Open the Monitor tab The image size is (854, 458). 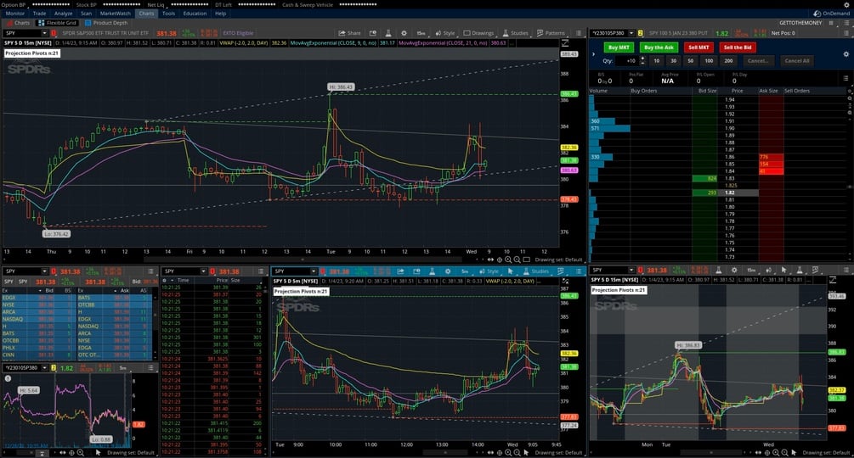click(x=14, y=14)
